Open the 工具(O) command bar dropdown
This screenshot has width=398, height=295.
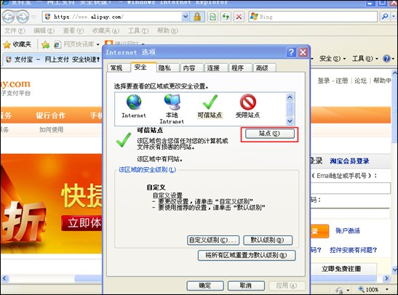pos(365,59)
